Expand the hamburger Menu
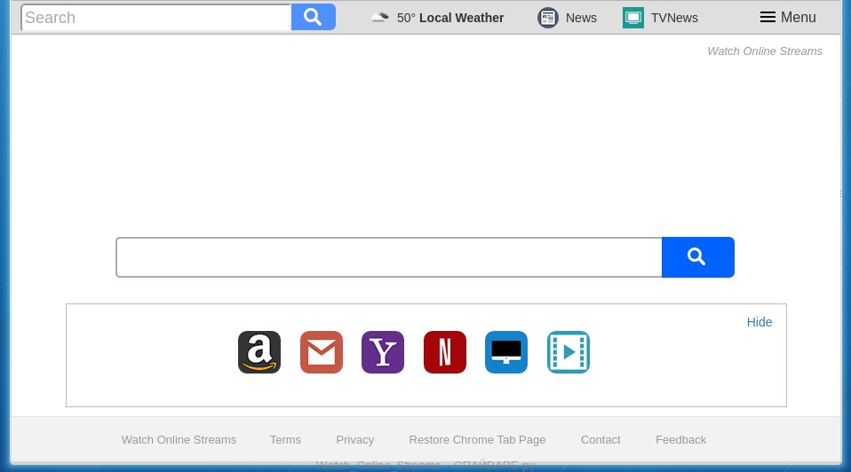851x472 pixels. pyautogui.click(x=788, y=18)
